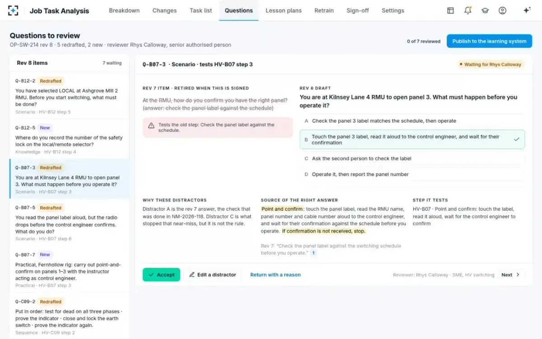Image resolution: width=542 pixels, height=339 pixels.
Task: Select answer option B Touch the panel 3 label
Action: (412, 139)
